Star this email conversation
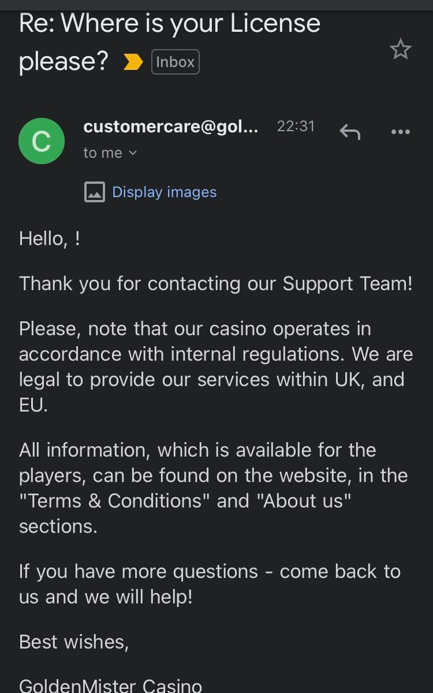 (x=400, y=50)
